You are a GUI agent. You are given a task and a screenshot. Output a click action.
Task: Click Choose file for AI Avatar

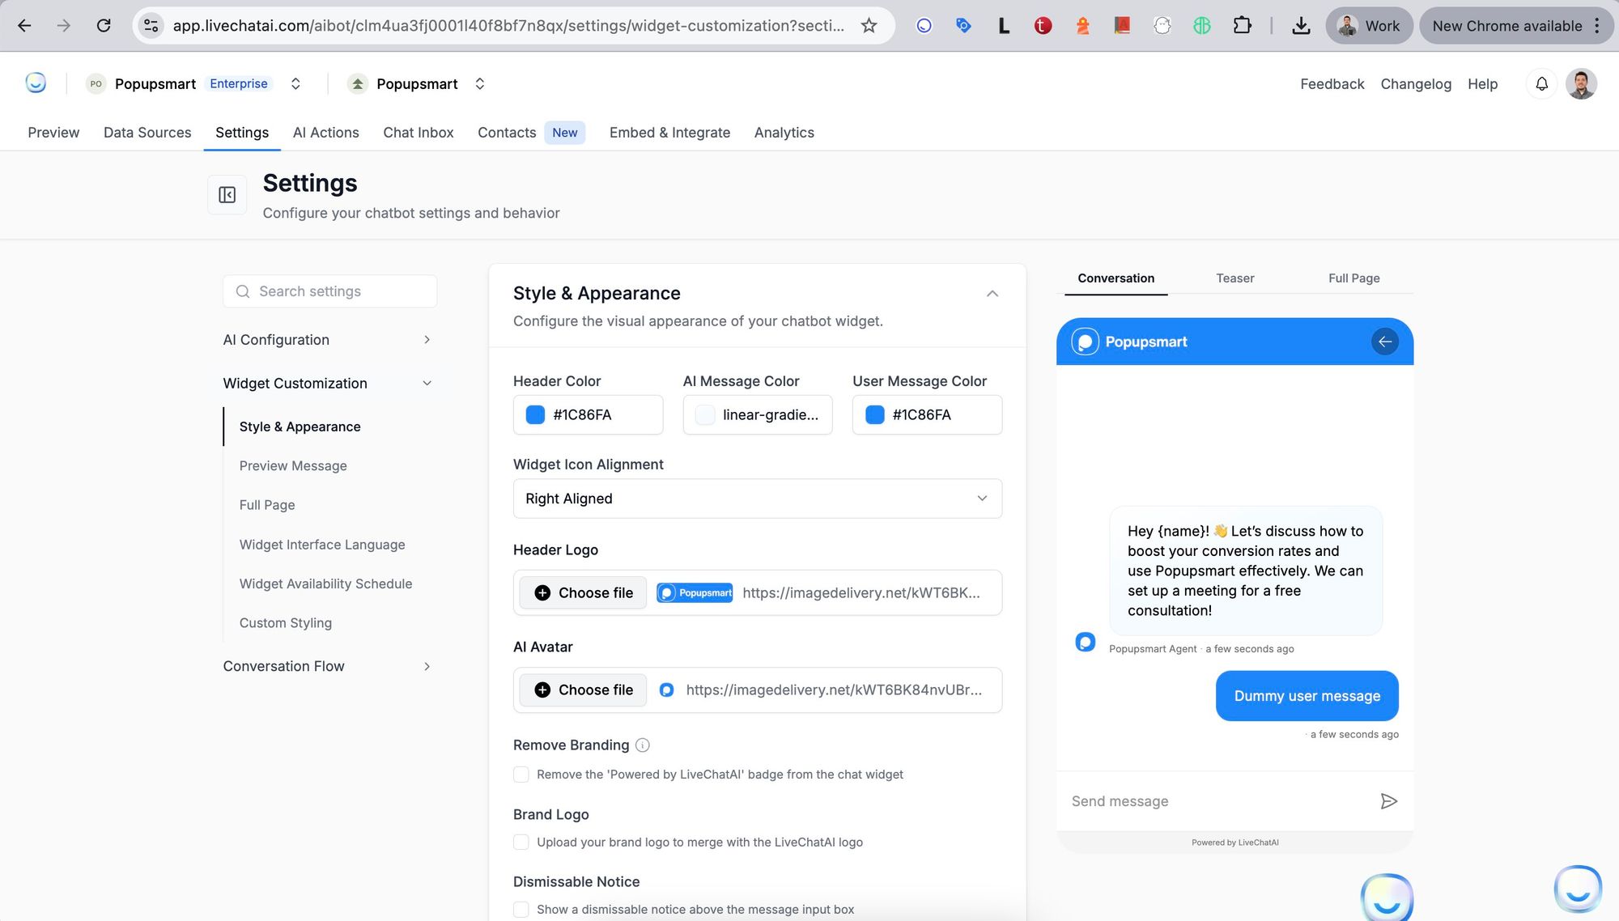pos(583,690)
